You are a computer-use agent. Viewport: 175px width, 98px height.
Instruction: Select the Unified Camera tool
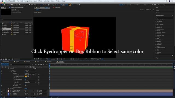(12, 5)
